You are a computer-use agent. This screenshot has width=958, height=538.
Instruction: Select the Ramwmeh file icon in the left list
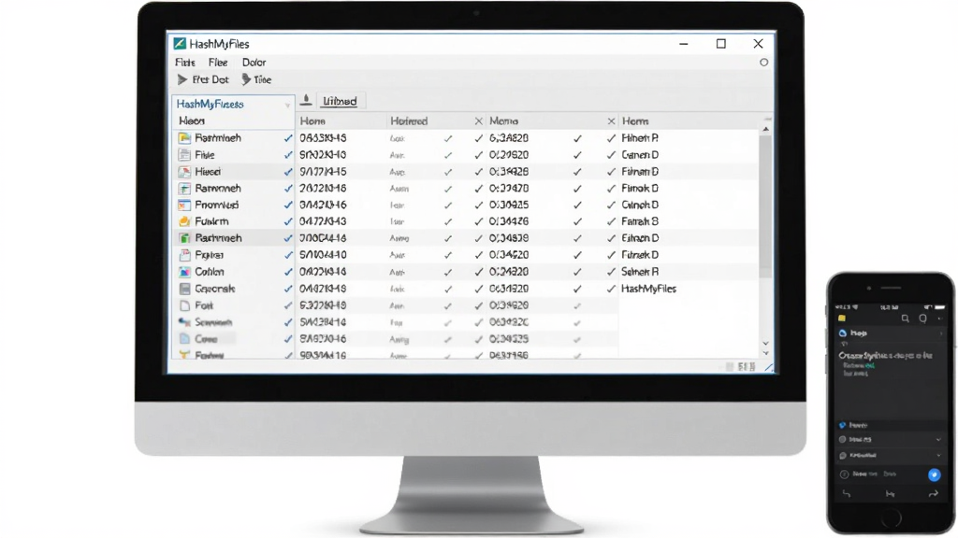184,189
